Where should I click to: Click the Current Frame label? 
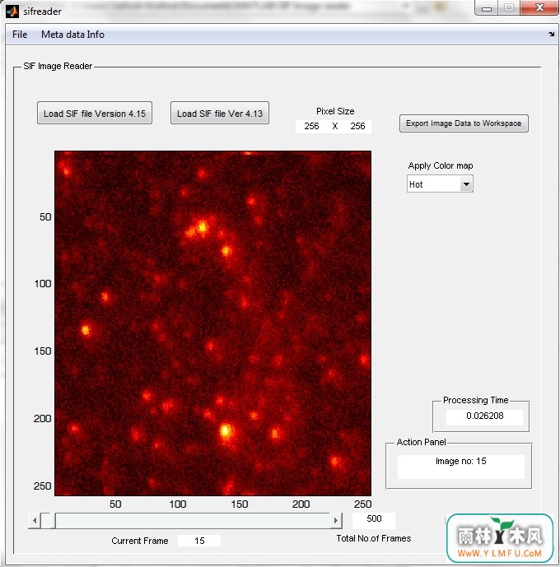click(x=140, y=541)
